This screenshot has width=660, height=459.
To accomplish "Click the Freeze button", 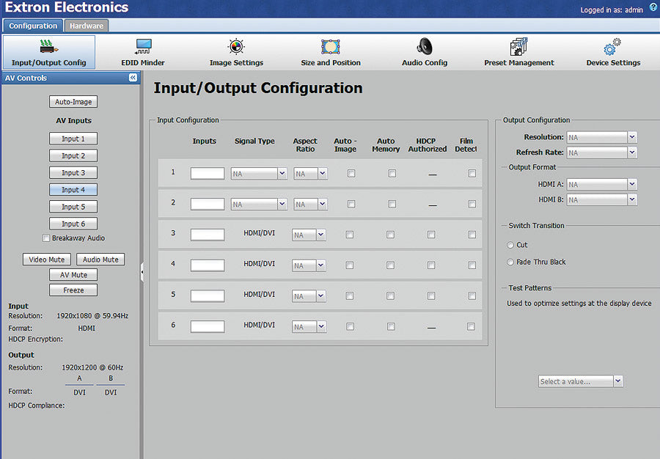I will point(73,290).
